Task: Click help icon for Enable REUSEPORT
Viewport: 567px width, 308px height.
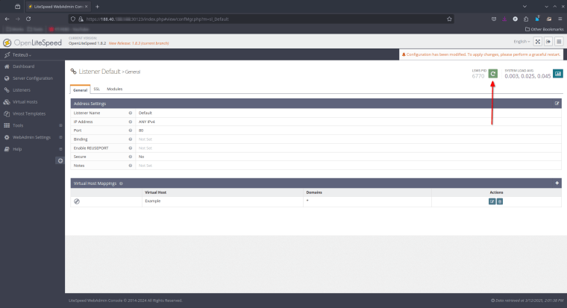Action: [x=130, y=148]
